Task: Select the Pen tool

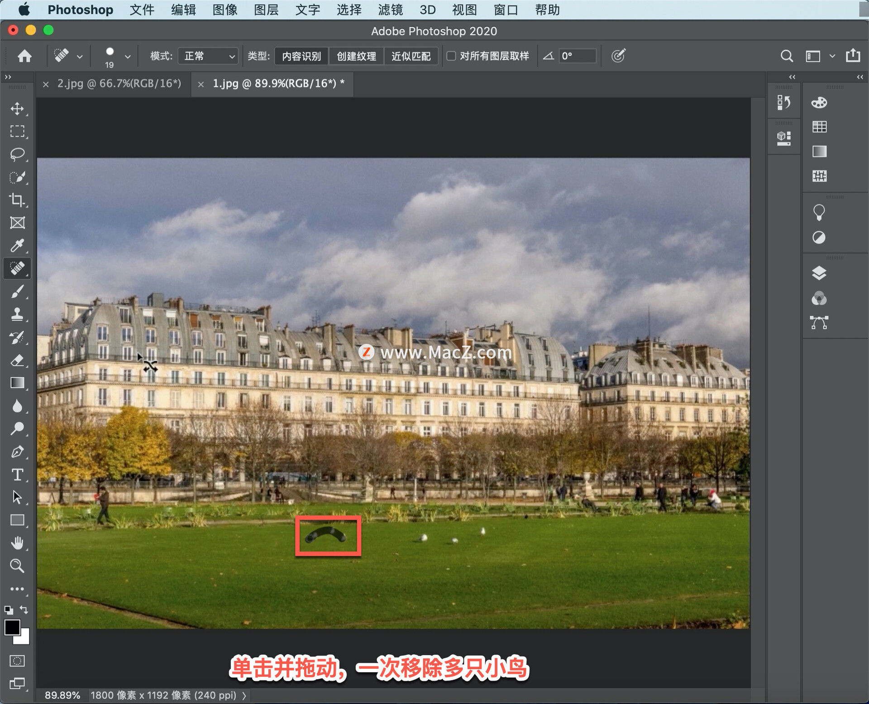Action: click(x=17, y=452)
